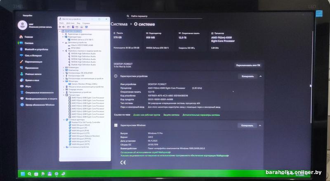The height and width of the screenshot is (181, 330).
Task: Open Защита системы link
Action: pos(171,115)
